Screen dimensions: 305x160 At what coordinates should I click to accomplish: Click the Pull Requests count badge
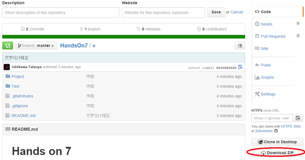pos(298,36)
